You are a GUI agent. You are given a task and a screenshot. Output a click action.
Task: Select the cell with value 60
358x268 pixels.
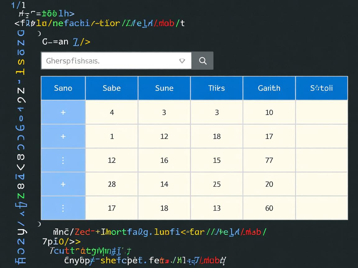coord(269,208)
